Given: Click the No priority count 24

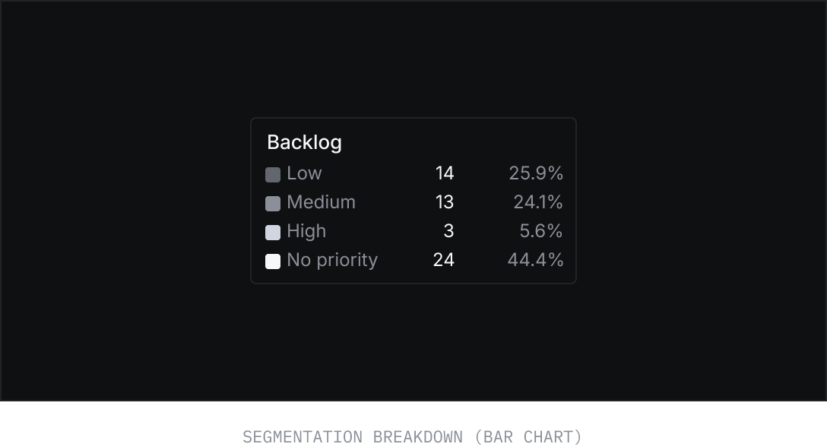Looking at the screenshot, I should [x=444, y=260].
